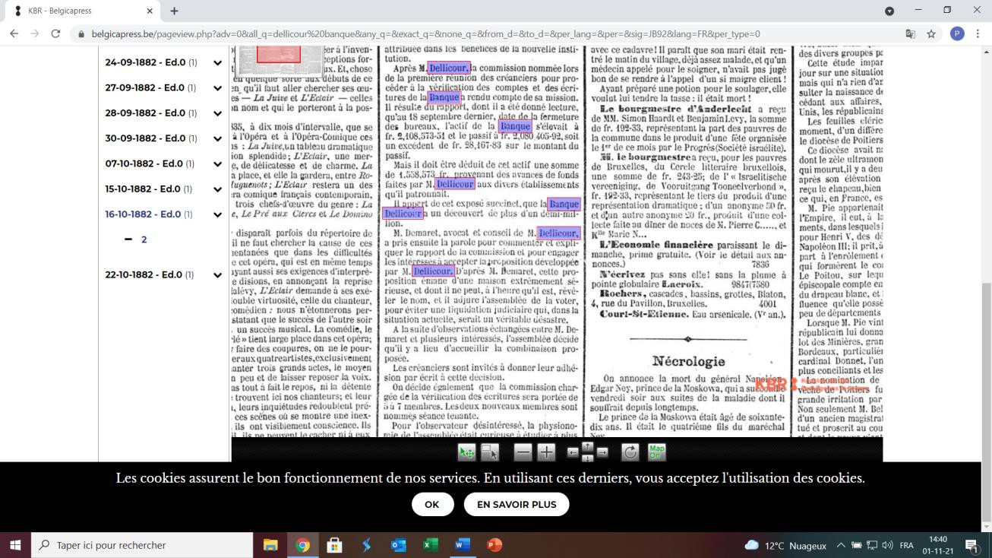Click the EN SAVOIR PLUS button

click(516, 504)
